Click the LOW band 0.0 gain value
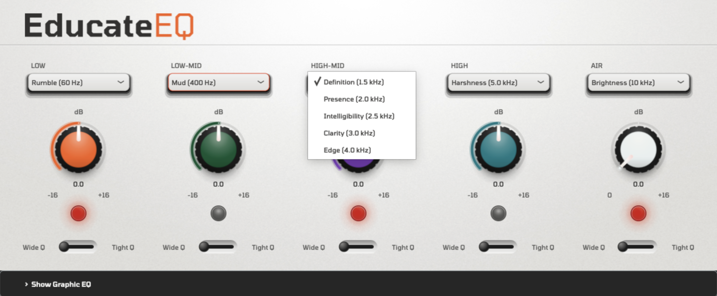The image size is (717, 296). [78, 184]
